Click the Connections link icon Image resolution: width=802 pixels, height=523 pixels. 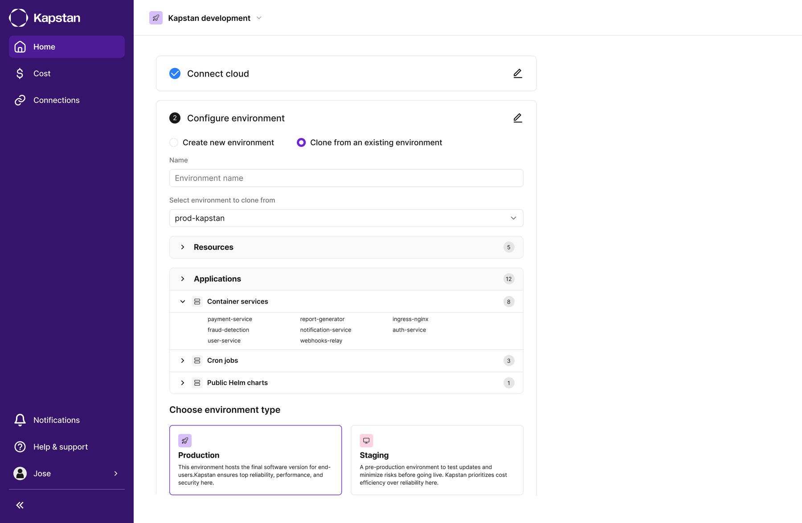pyautogui.click(x=20, y=100)
